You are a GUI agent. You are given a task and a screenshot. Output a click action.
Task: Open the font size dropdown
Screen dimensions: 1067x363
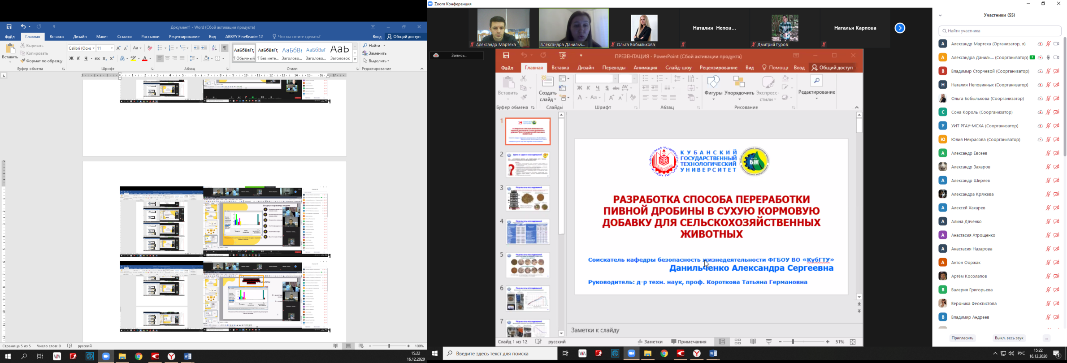(112, 48)
